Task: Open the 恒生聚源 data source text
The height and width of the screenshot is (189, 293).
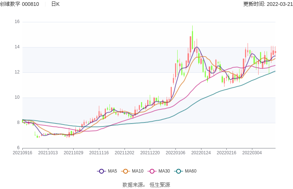Action: pyautogui.click(x=160, y=185)
